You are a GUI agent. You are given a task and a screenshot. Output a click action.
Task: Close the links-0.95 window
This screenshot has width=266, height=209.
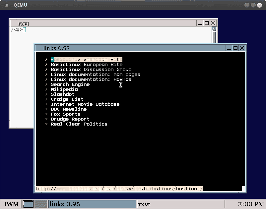pyautogui.click(x=242, y=48)
